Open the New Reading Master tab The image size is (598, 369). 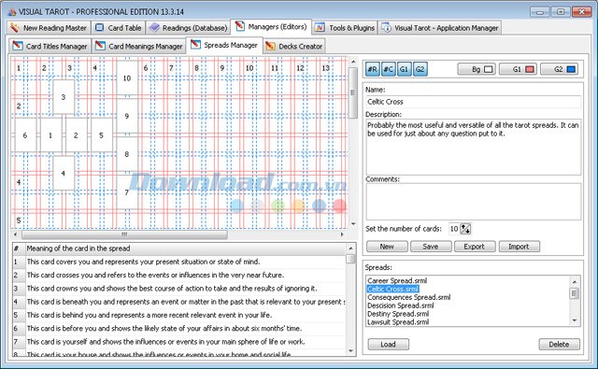49,28
